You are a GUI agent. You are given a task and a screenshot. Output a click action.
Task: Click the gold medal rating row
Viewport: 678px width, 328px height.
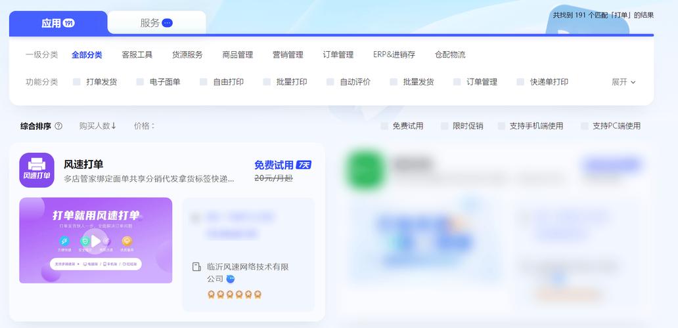point(235,295)
